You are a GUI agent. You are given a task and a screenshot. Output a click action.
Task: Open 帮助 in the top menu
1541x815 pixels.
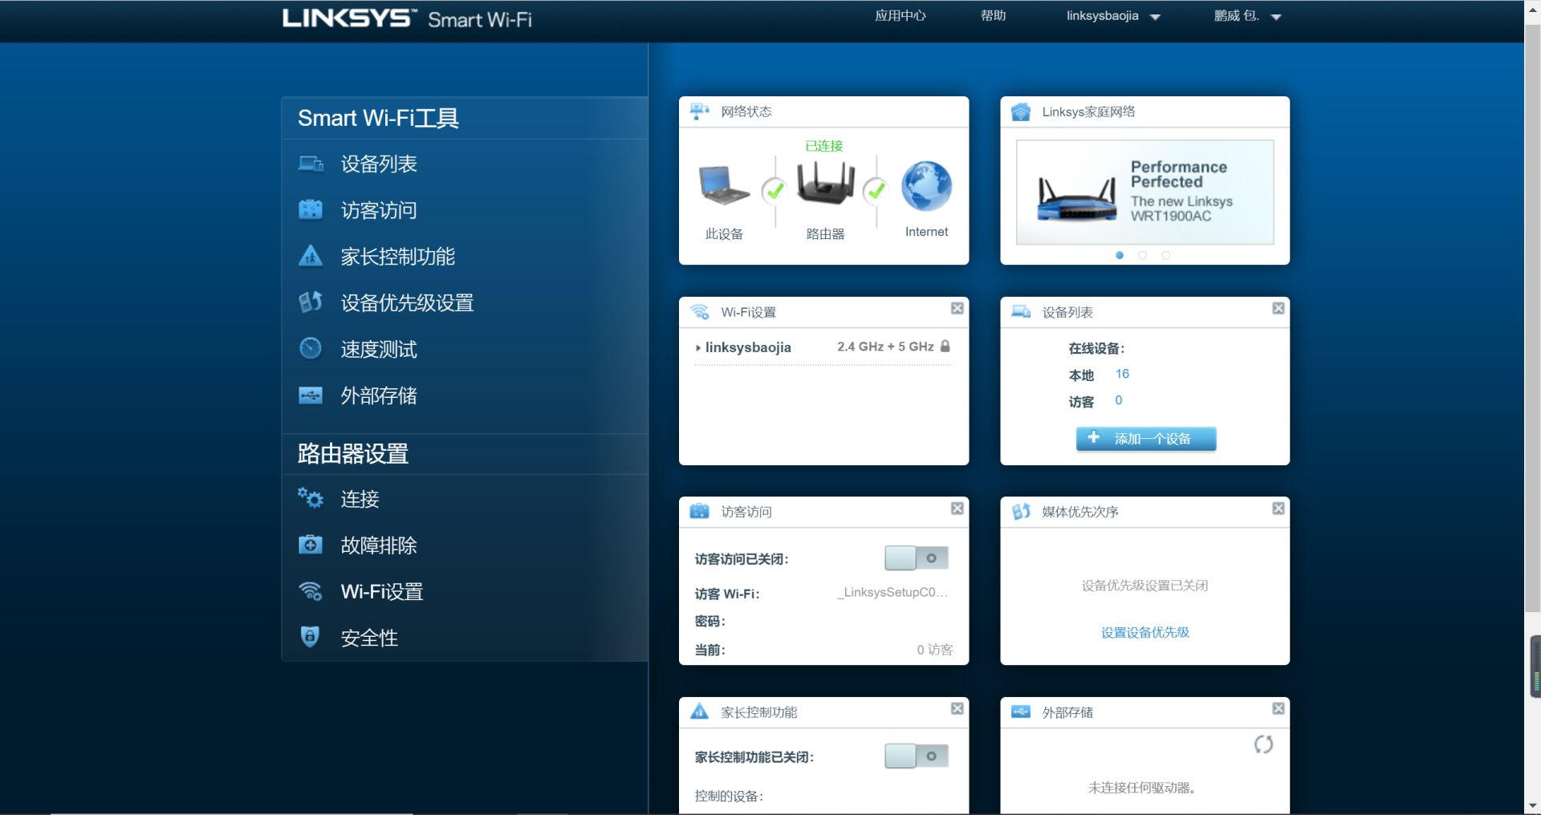pyautogui.click(x=993, y=15)
